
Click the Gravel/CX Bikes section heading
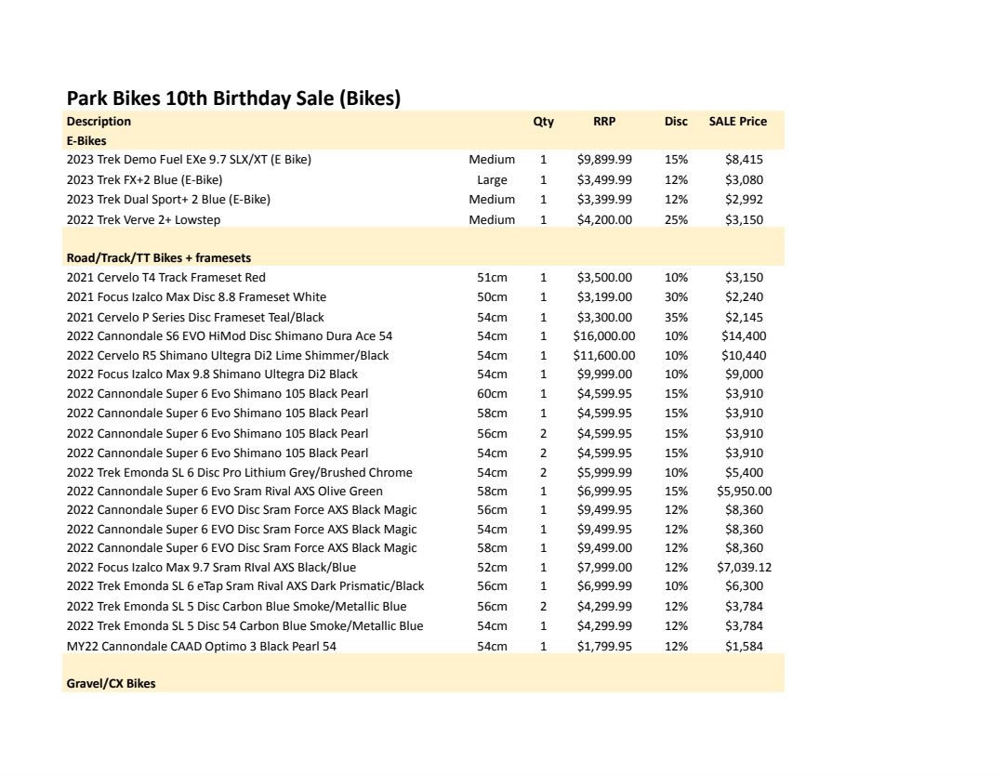[x=112, y=683]
